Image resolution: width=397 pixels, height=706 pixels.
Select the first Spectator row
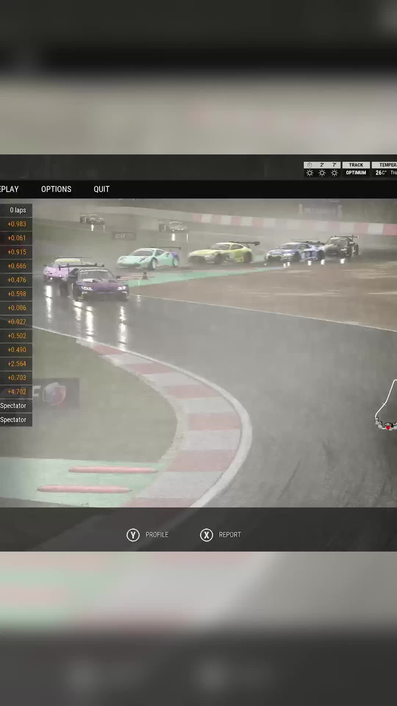point(16,406)
